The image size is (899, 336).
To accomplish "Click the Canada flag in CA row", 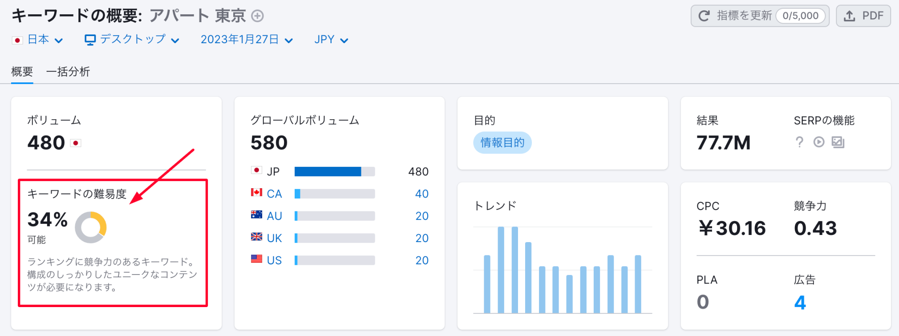I will [256, 192].
